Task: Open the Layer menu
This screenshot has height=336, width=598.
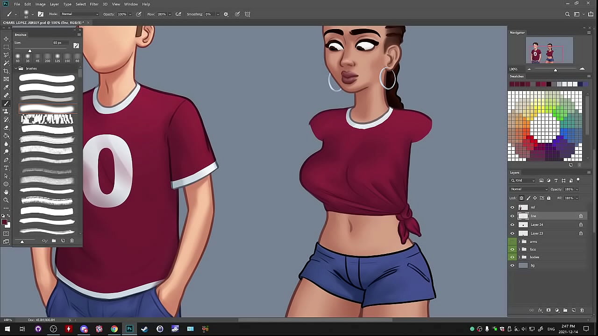Action: click(x=54, y=4)
